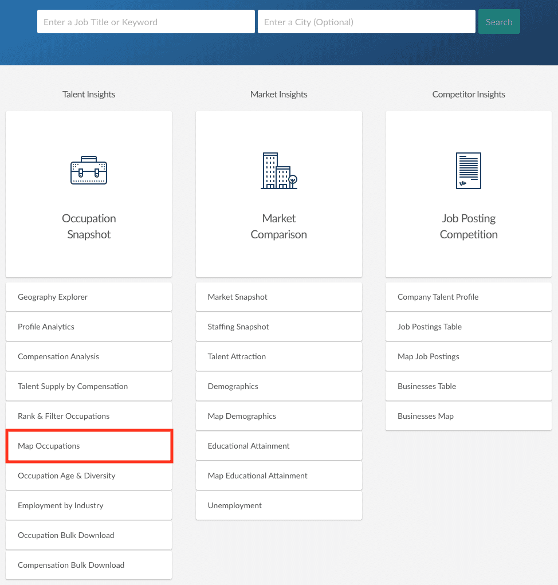The image size is (558, 585).
Task: Open Occupation Age & Diversity
Action: pos(89,476)
